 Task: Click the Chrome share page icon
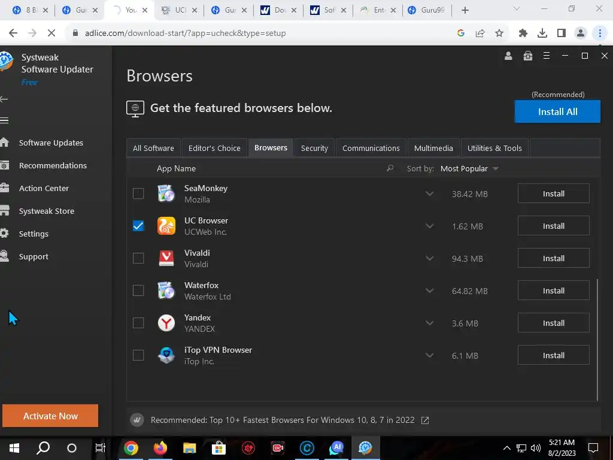point(480,34)
